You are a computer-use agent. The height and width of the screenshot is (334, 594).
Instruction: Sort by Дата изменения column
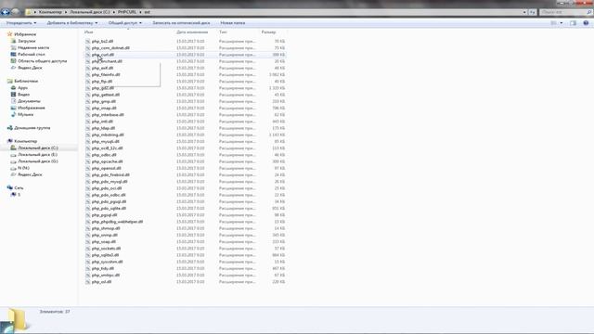coord(192,32)
